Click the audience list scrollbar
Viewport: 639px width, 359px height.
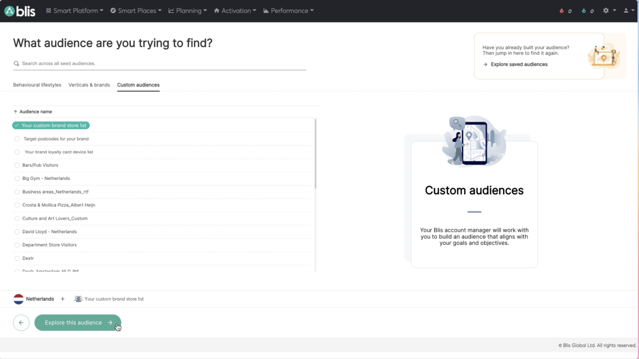(315, 154)
